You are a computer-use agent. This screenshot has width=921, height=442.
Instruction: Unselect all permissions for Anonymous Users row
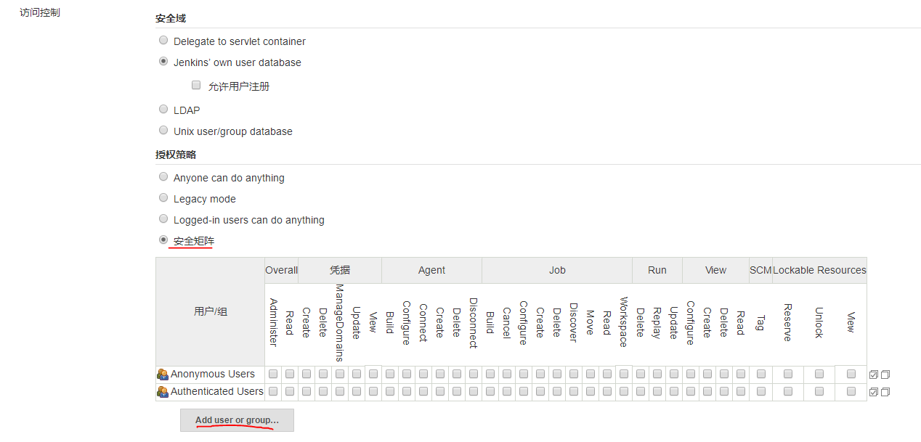(x=885, y=375)
